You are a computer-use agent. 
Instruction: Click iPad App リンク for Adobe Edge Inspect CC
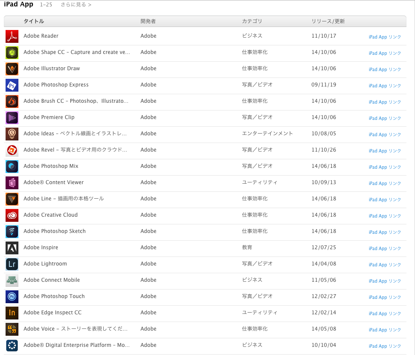click(x=385, y=314)
